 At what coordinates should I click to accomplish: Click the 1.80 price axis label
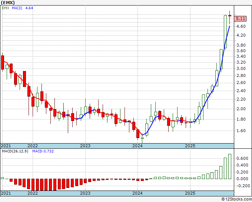click(241, 119)
